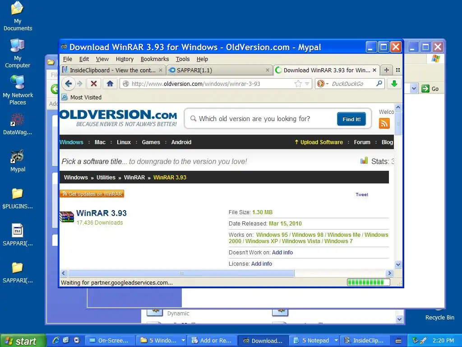Open the History menu
The width and height of the screenshot is (462, 347).
(125, 59)
